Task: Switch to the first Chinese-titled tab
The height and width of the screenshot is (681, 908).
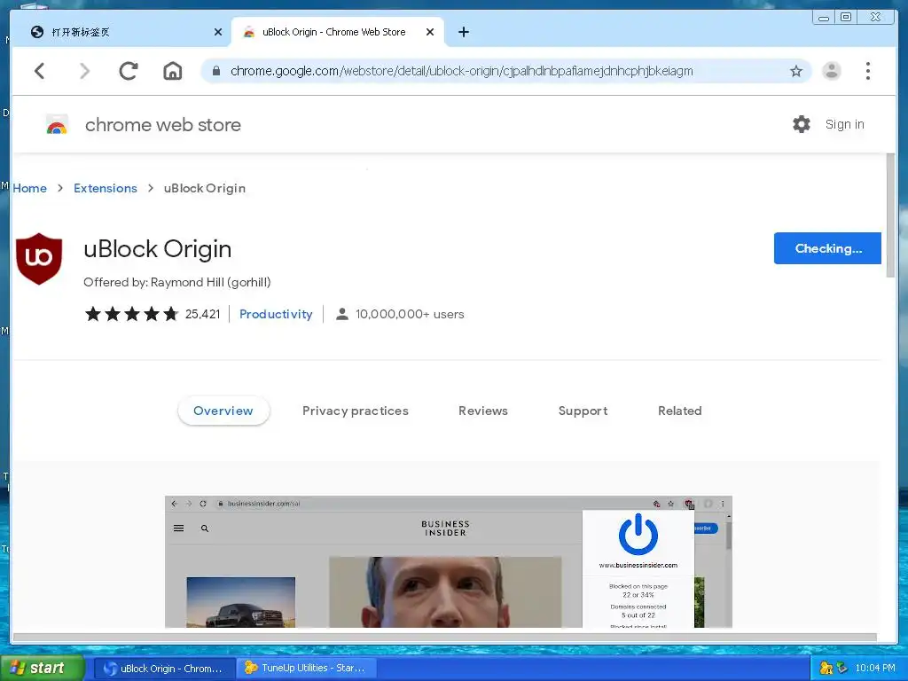Action: [121, 32]
